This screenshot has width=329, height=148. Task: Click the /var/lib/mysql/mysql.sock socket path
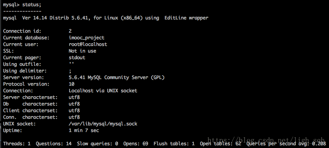point(103,124)
